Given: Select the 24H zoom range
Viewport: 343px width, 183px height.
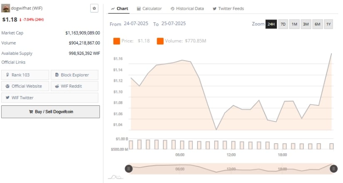Looking at the screenshot, I should tap(271, 24).
